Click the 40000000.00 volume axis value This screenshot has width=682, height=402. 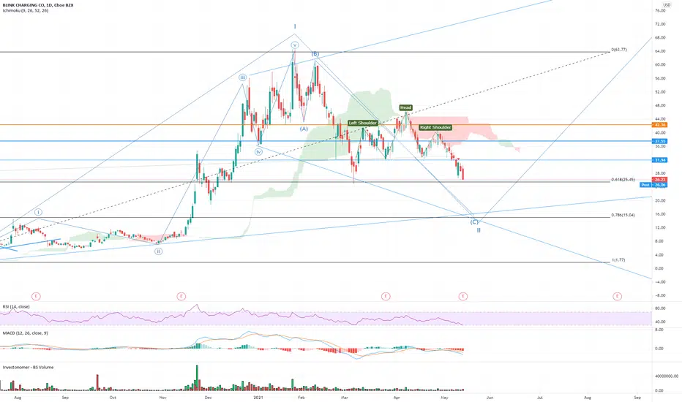(x=666, y=376)
